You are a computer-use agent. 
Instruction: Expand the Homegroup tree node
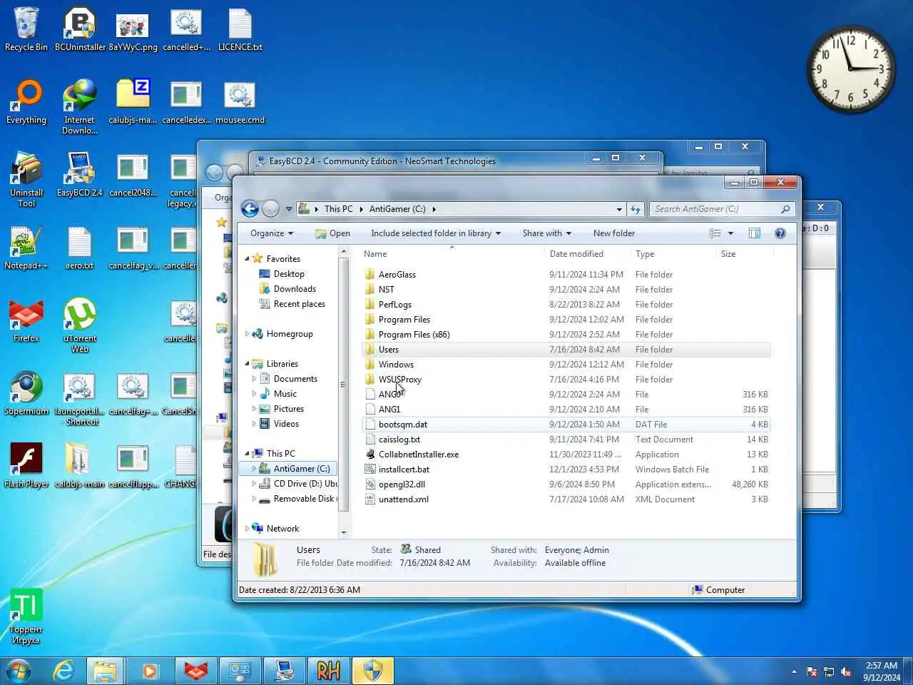point(247,334)
